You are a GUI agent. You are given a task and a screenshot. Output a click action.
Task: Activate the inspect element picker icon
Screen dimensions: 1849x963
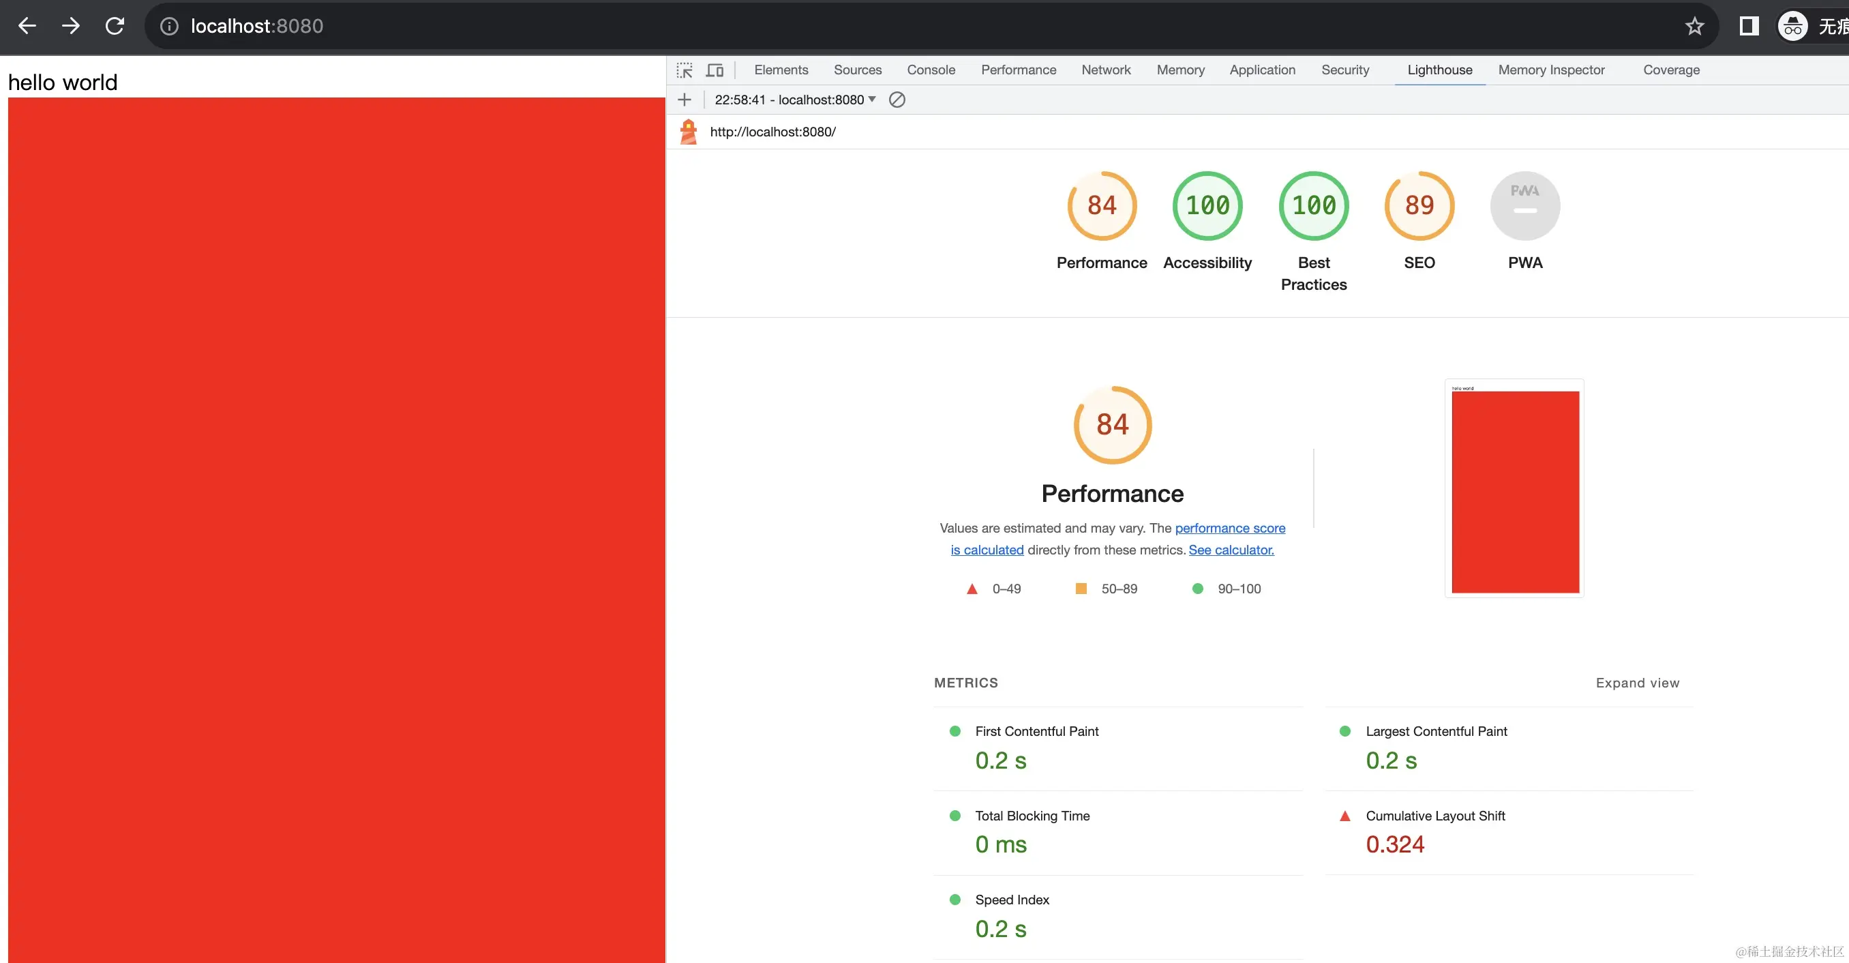[x=684, y=70]
